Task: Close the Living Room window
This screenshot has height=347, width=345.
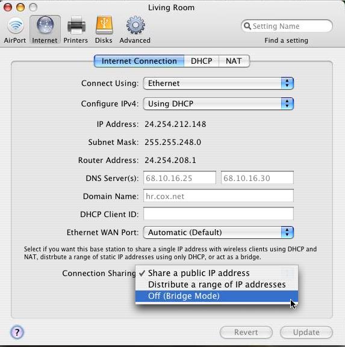Action: (x=8, y=7)
